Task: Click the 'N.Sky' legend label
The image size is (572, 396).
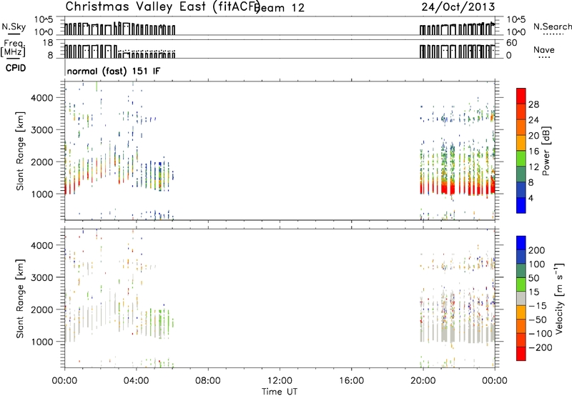Action: (x=14, y=26)
